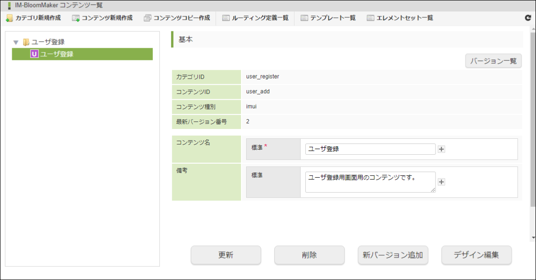Click the vertical scrollbar down arrow
The image size is (536, 280).
[533, 238]
